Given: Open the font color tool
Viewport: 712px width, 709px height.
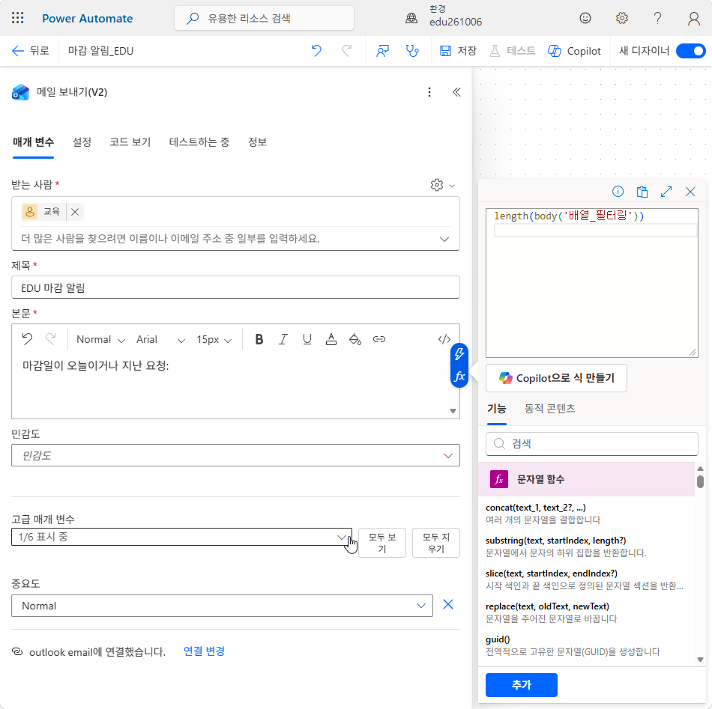Looking at the screenshot, I should click(331, 339).
